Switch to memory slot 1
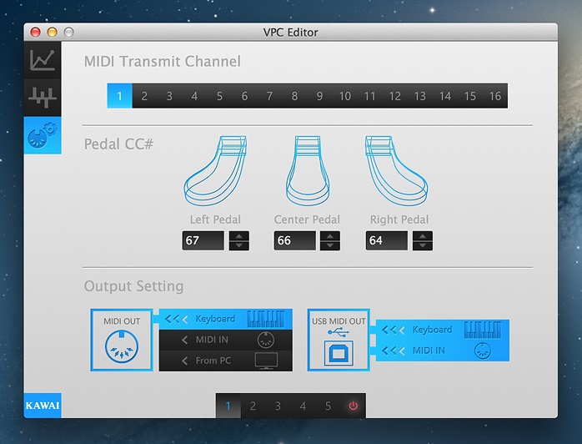Viewport: 582px width, 444px height. pos(228,406)
